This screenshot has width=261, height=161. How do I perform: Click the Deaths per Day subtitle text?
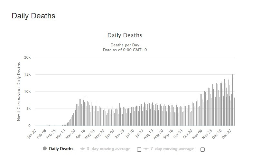124,45
